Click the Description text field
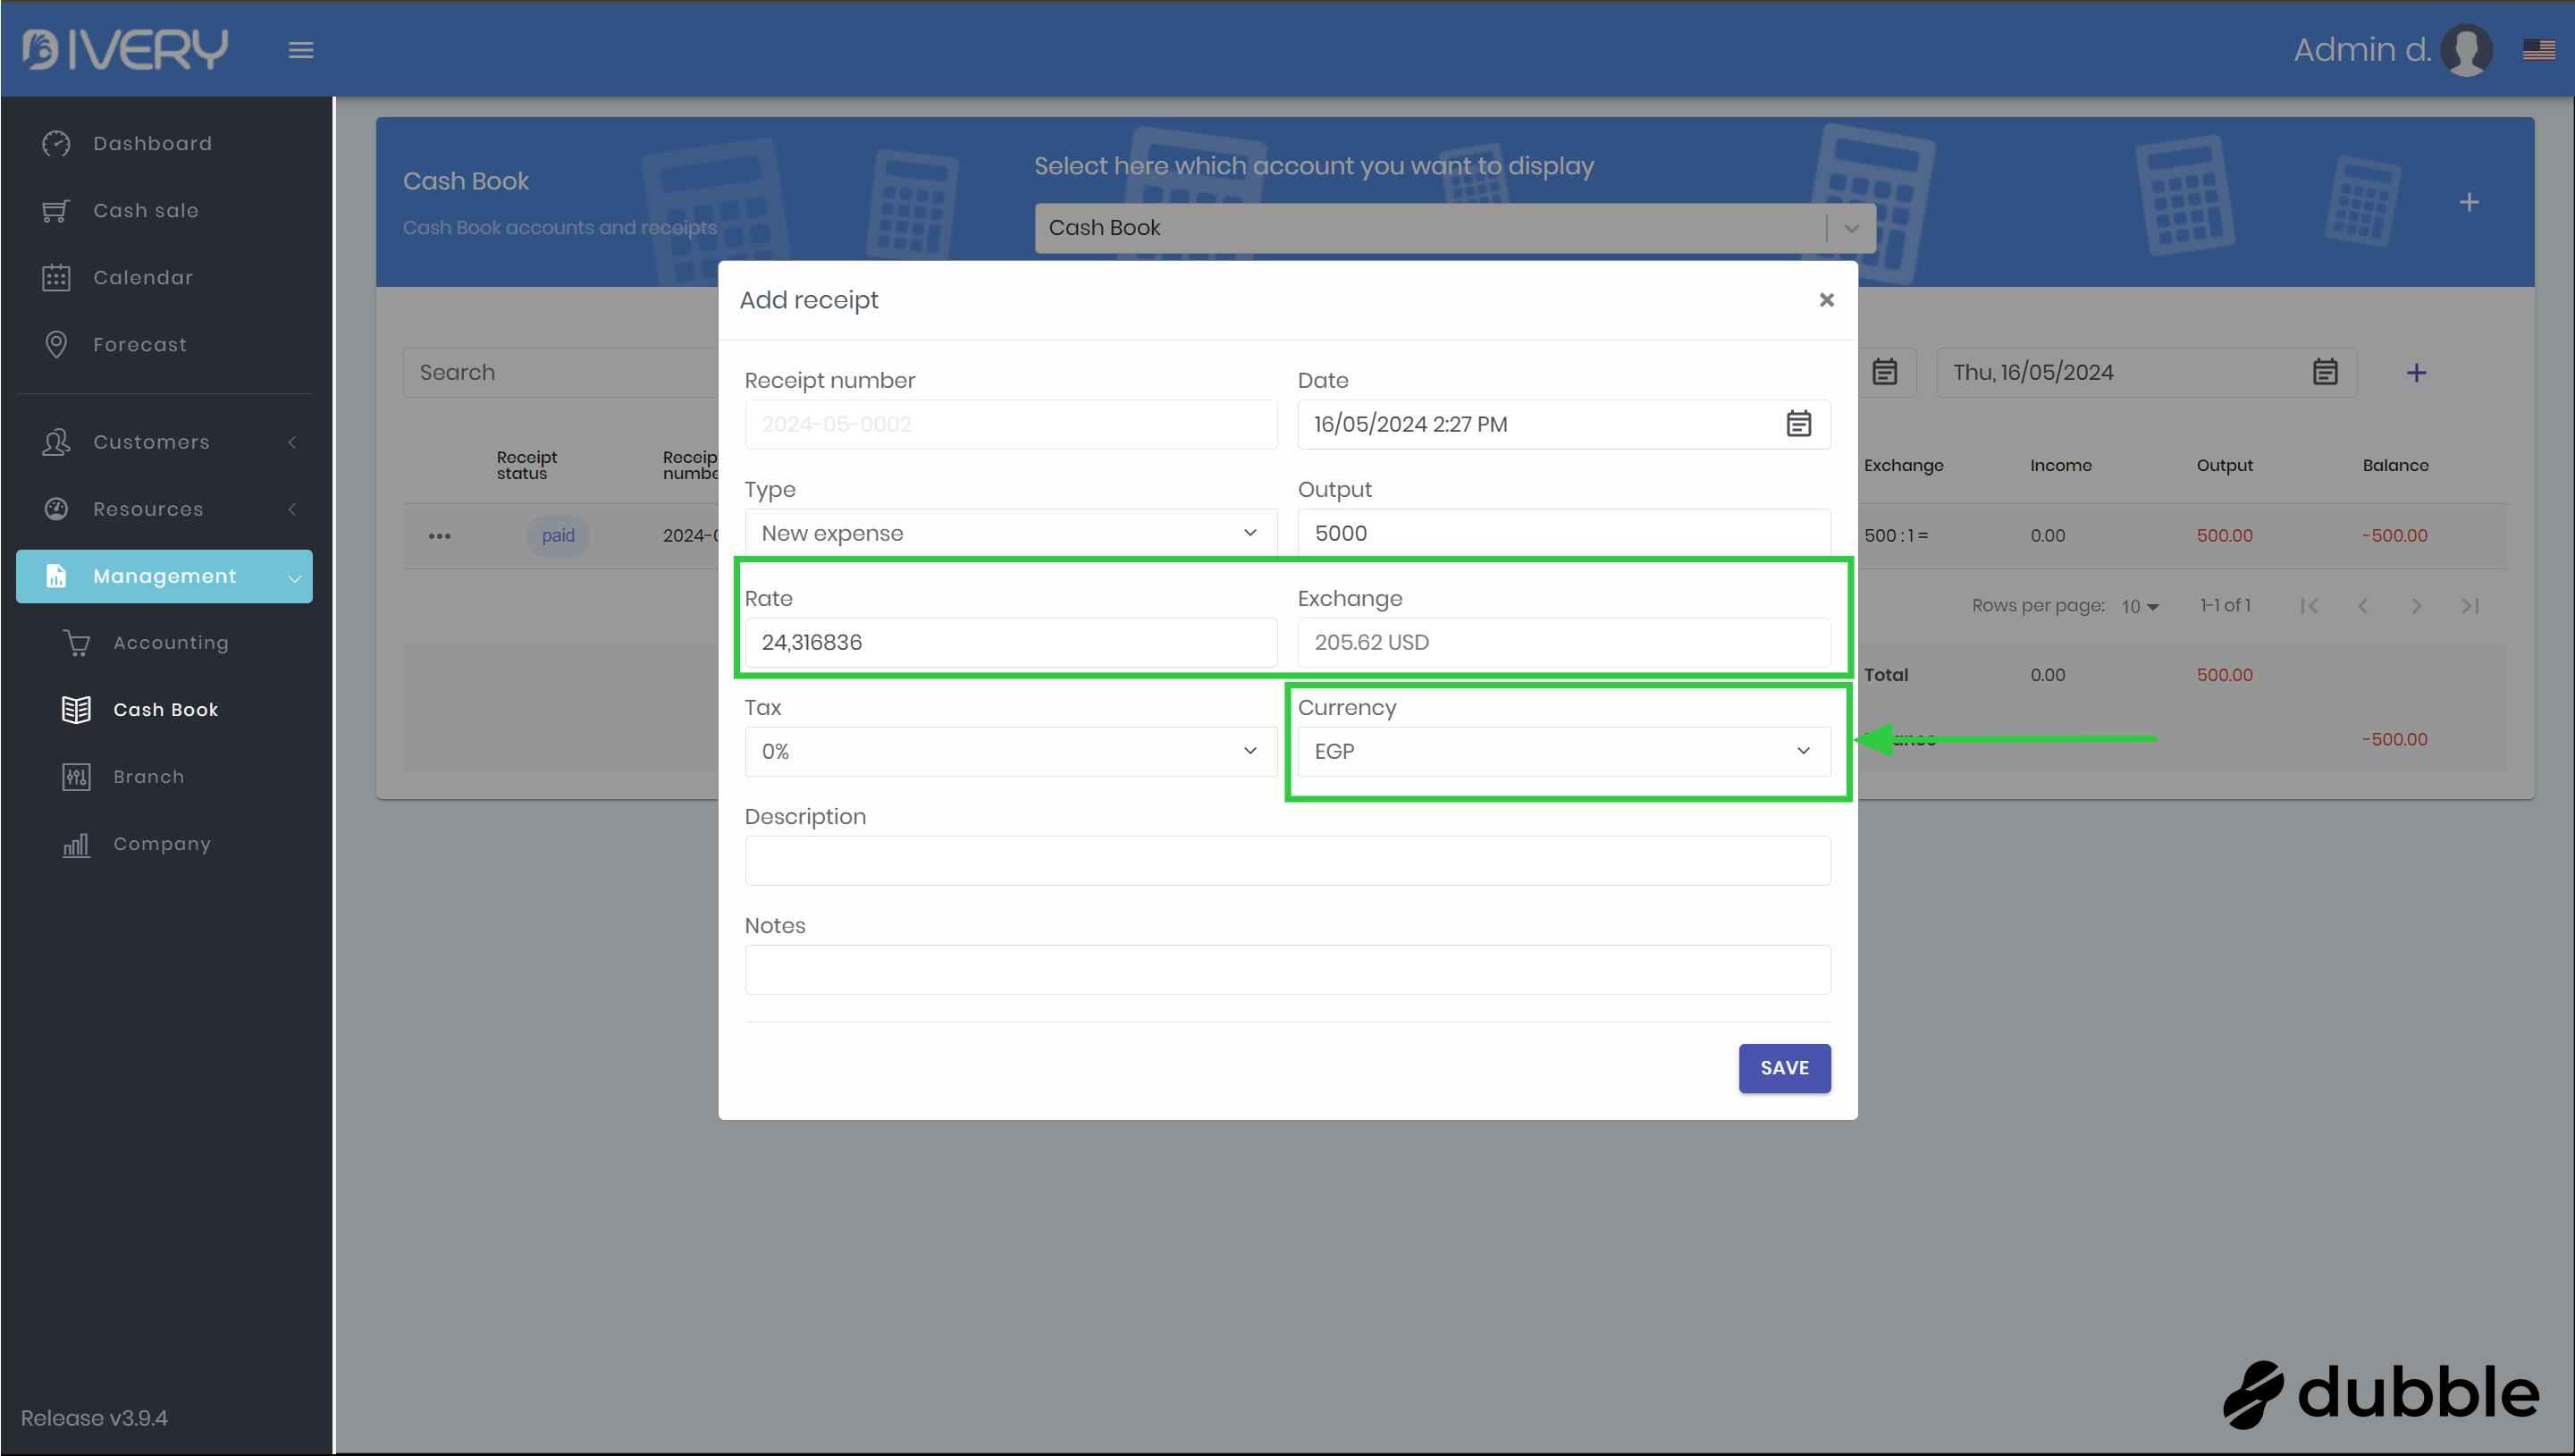The height and width of the screenshot is (1456, 2575). (1287, 861)
